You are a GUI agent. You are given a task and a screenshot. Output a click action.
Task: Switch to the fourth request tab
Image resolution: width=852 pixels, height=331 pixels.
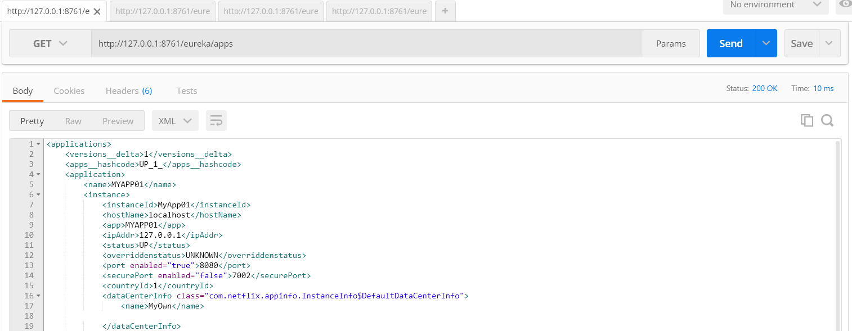point(379,11)
